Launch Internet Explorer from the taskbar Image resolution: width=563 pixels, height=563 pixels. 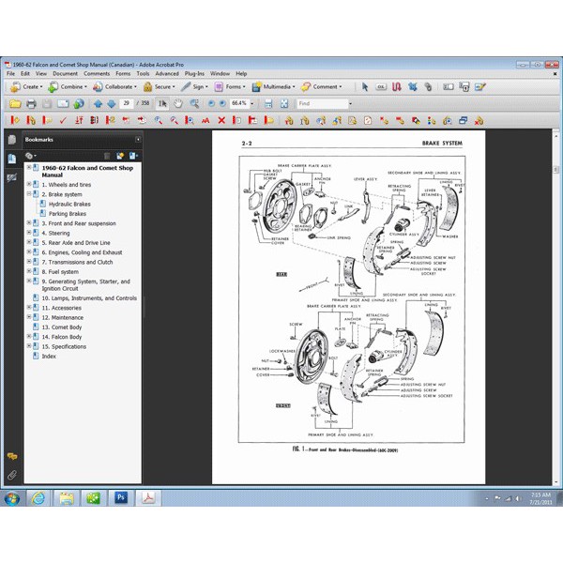click(38, 498)
